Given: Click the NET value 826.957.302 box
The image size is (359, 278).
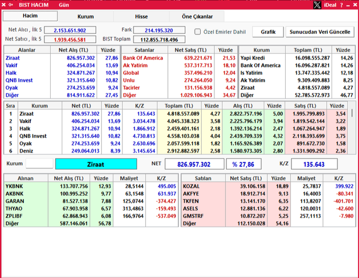Looking at the screenshot, I should pos(194,164).
